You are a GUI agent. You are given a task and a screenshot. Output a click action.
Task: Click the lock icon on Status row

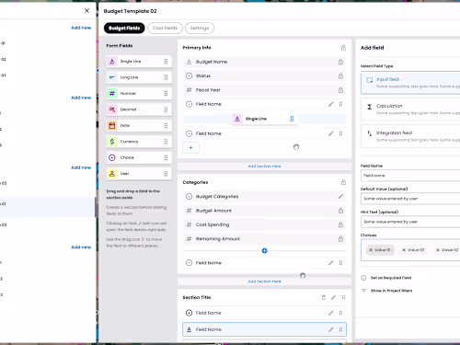click(x=340, y=75)
